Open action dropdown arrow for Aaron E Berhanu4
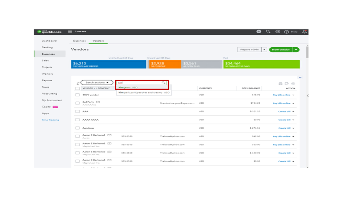 (x=293, y=161)
